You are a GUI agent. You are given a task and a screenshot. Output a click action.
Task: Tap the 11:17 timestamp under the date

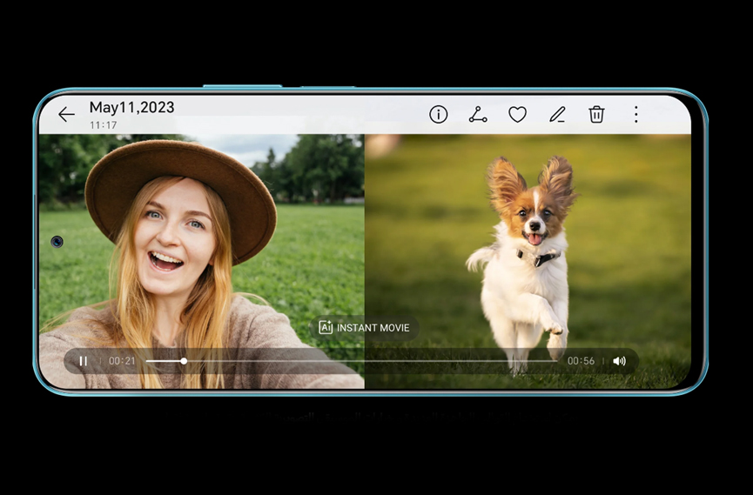(x=103, y=125)
